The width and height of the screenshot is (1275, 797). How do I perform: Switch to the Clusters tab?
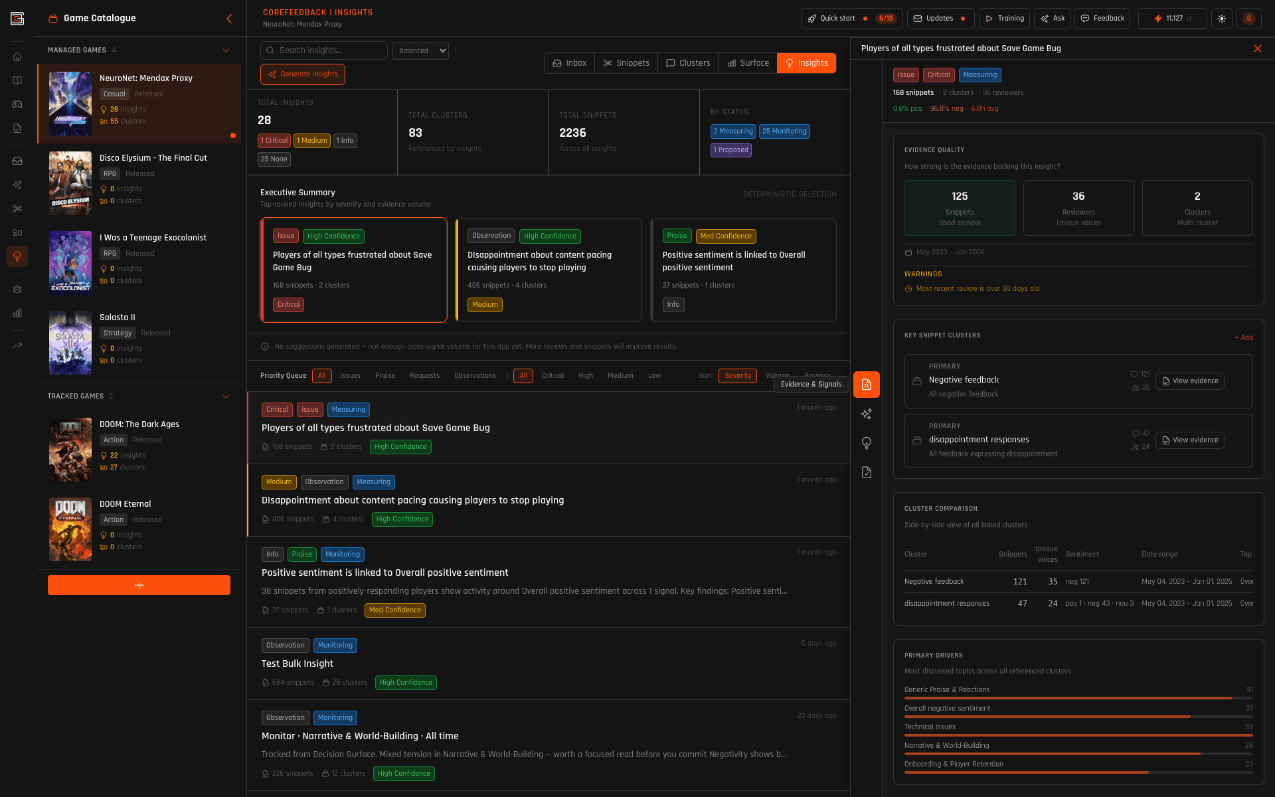[688, 63]
